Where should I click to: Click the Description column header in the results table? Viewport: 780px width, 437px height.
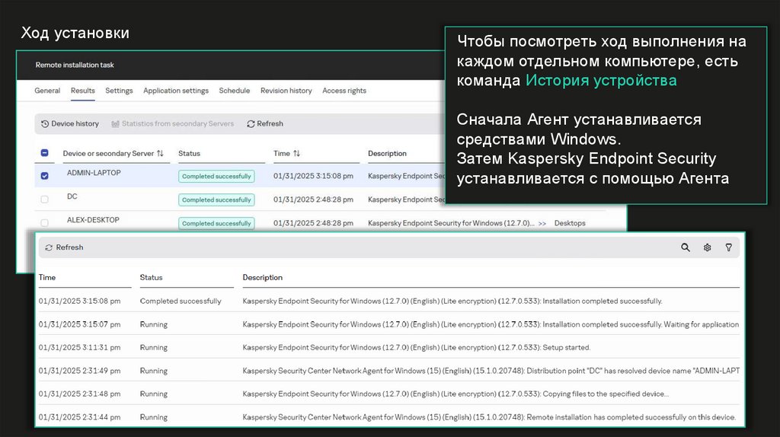coord(387,154)
